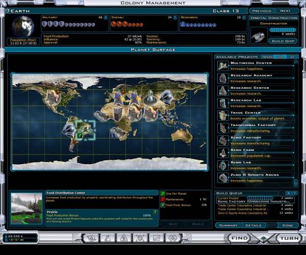Select the Research Lab project icon
The width and height of the screenshot is (306, 255).
tap(223, 103)
